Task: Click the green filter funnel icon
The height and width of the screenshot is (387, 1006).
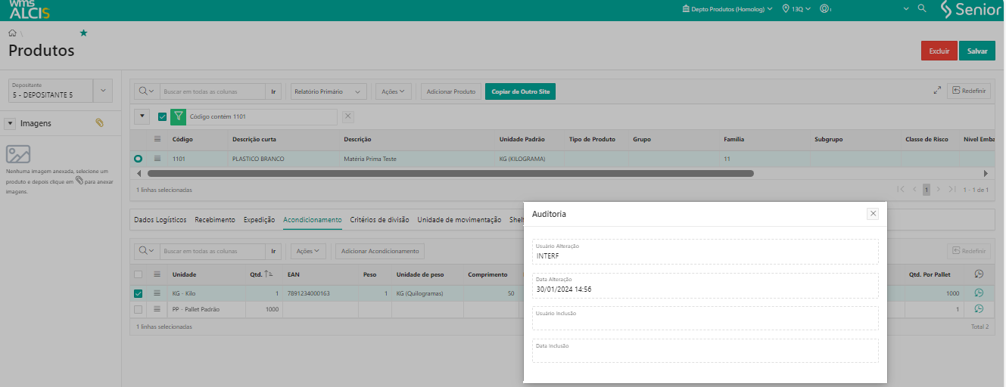Action: point(179,116)
